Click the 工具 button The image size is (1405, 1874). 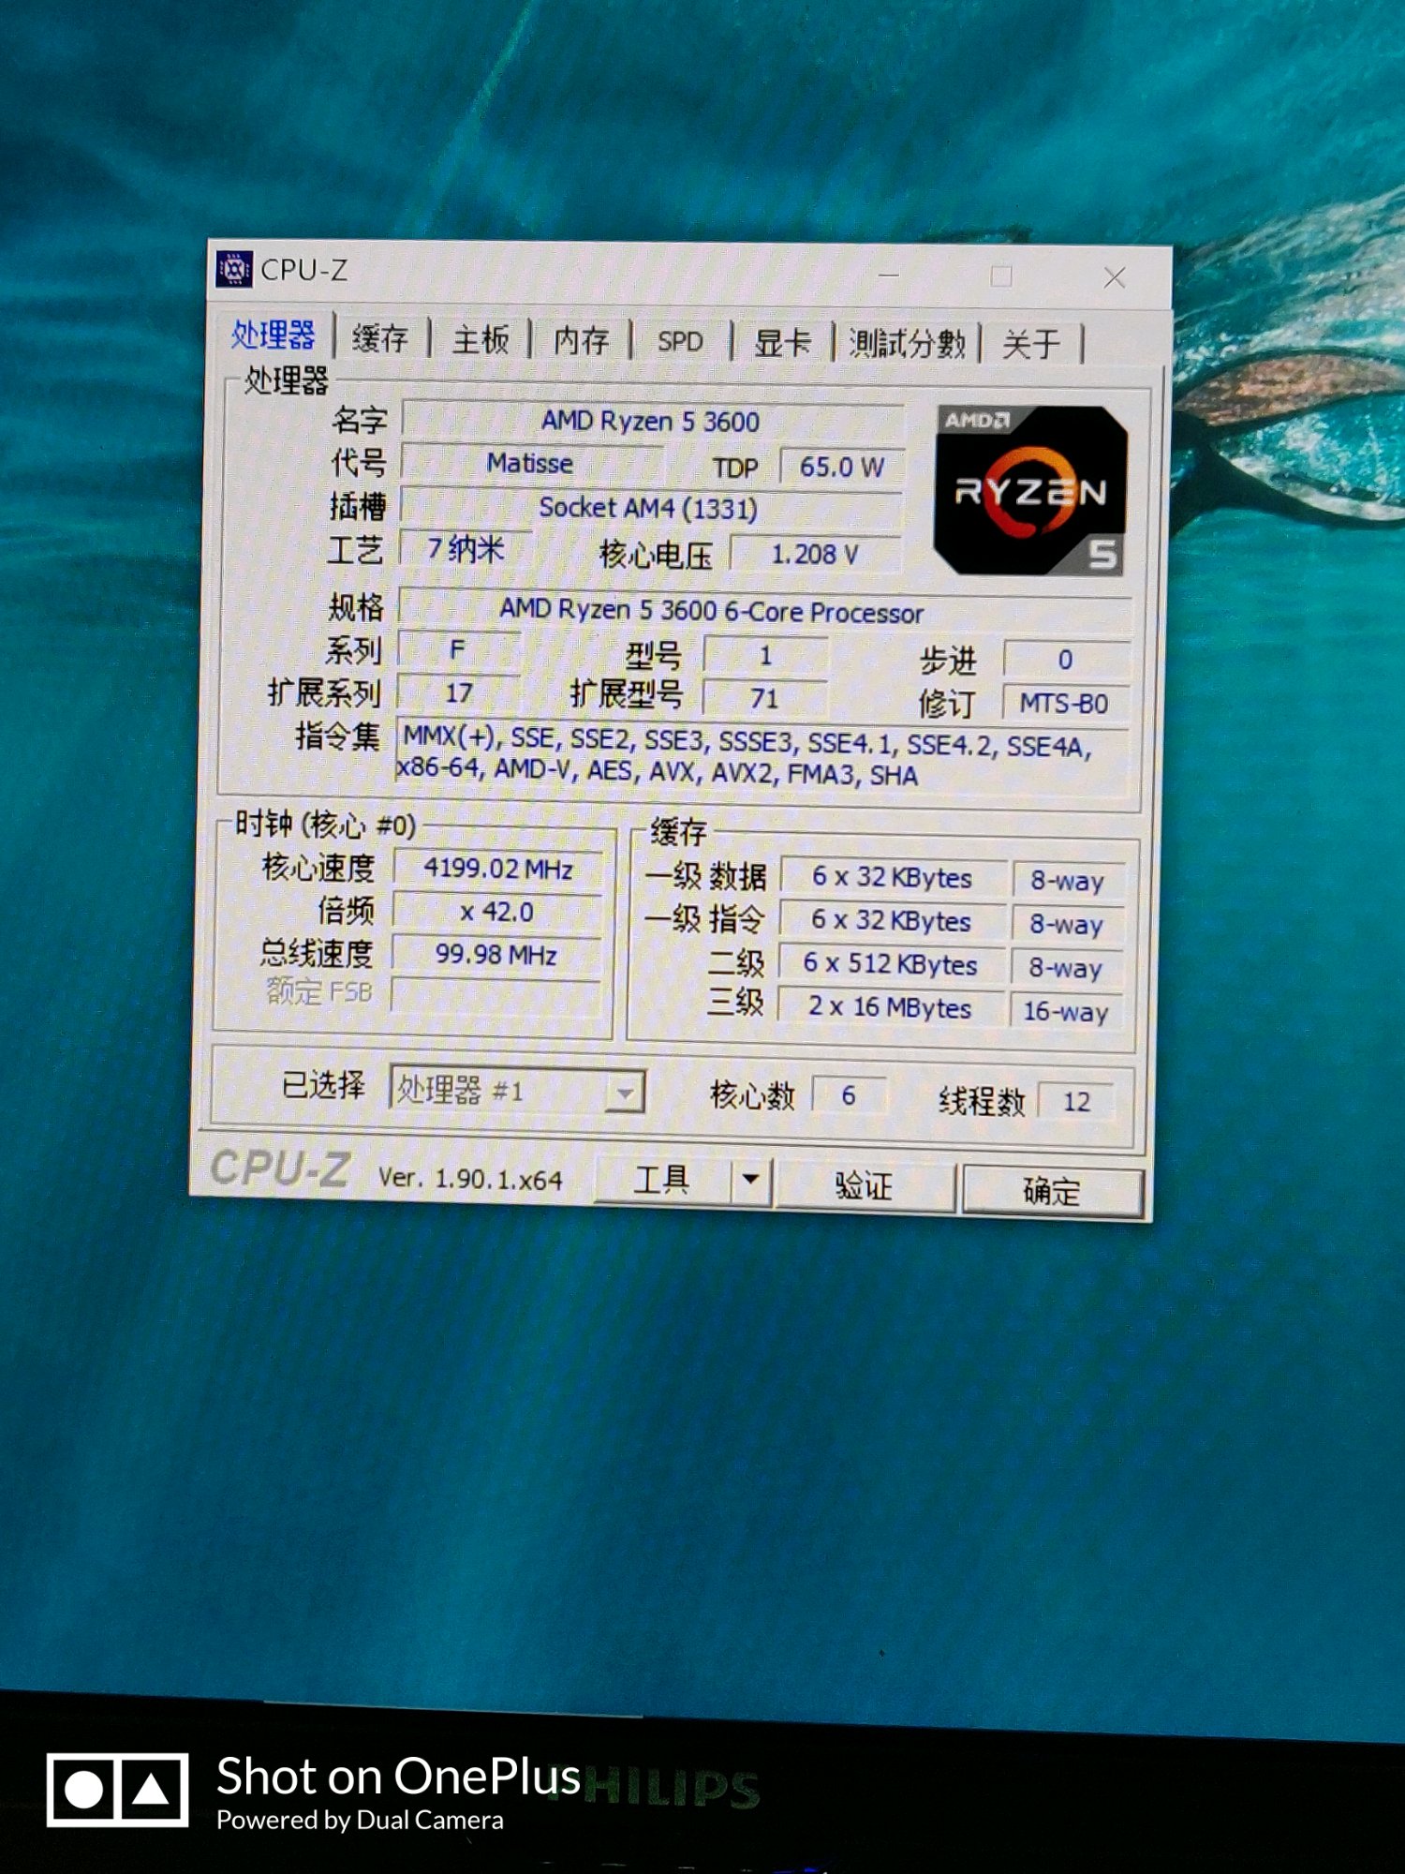click(662, 1179)
